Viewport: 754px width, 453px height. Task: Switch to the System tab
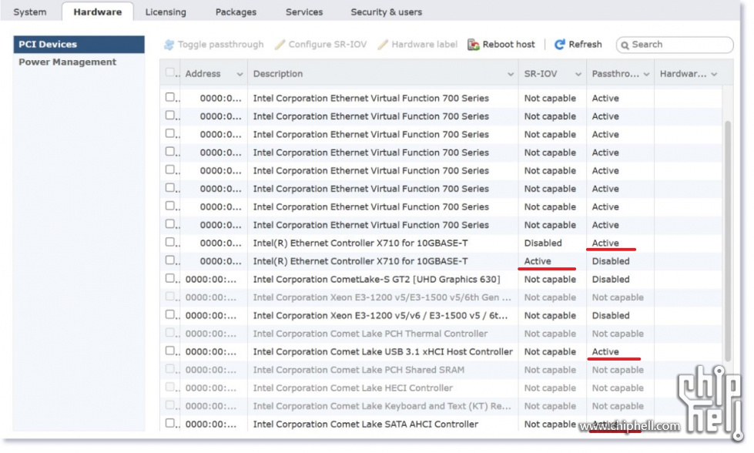coord(30,12)
